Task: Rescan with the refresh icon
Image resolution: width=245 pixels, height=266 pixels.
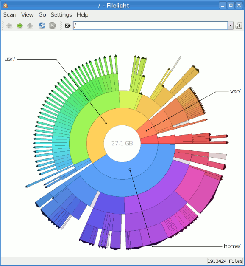Action: 42,26
